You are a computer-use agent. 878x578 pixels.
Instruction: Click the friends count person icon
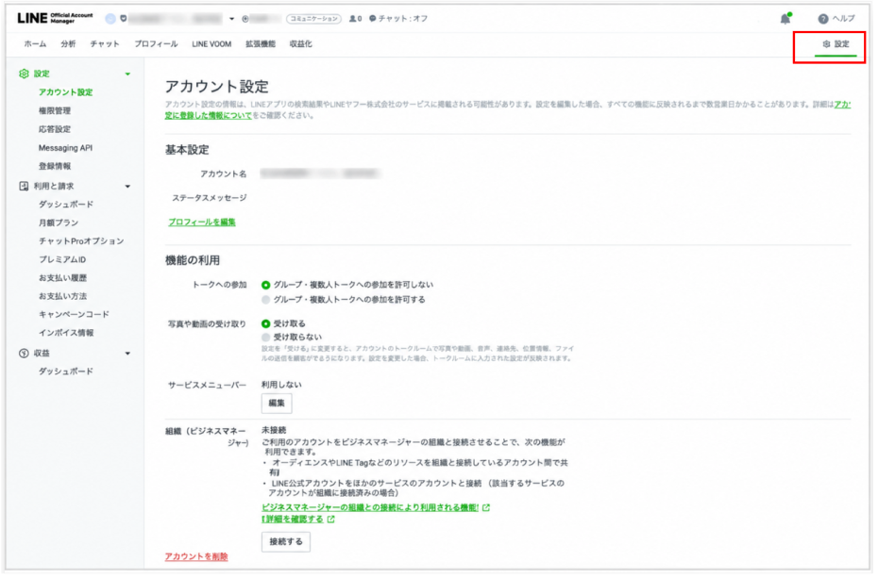click(353, 19)
